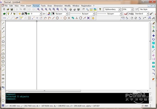
Task: Select the Polygon hexagon tool
Action: coord(3,41)
